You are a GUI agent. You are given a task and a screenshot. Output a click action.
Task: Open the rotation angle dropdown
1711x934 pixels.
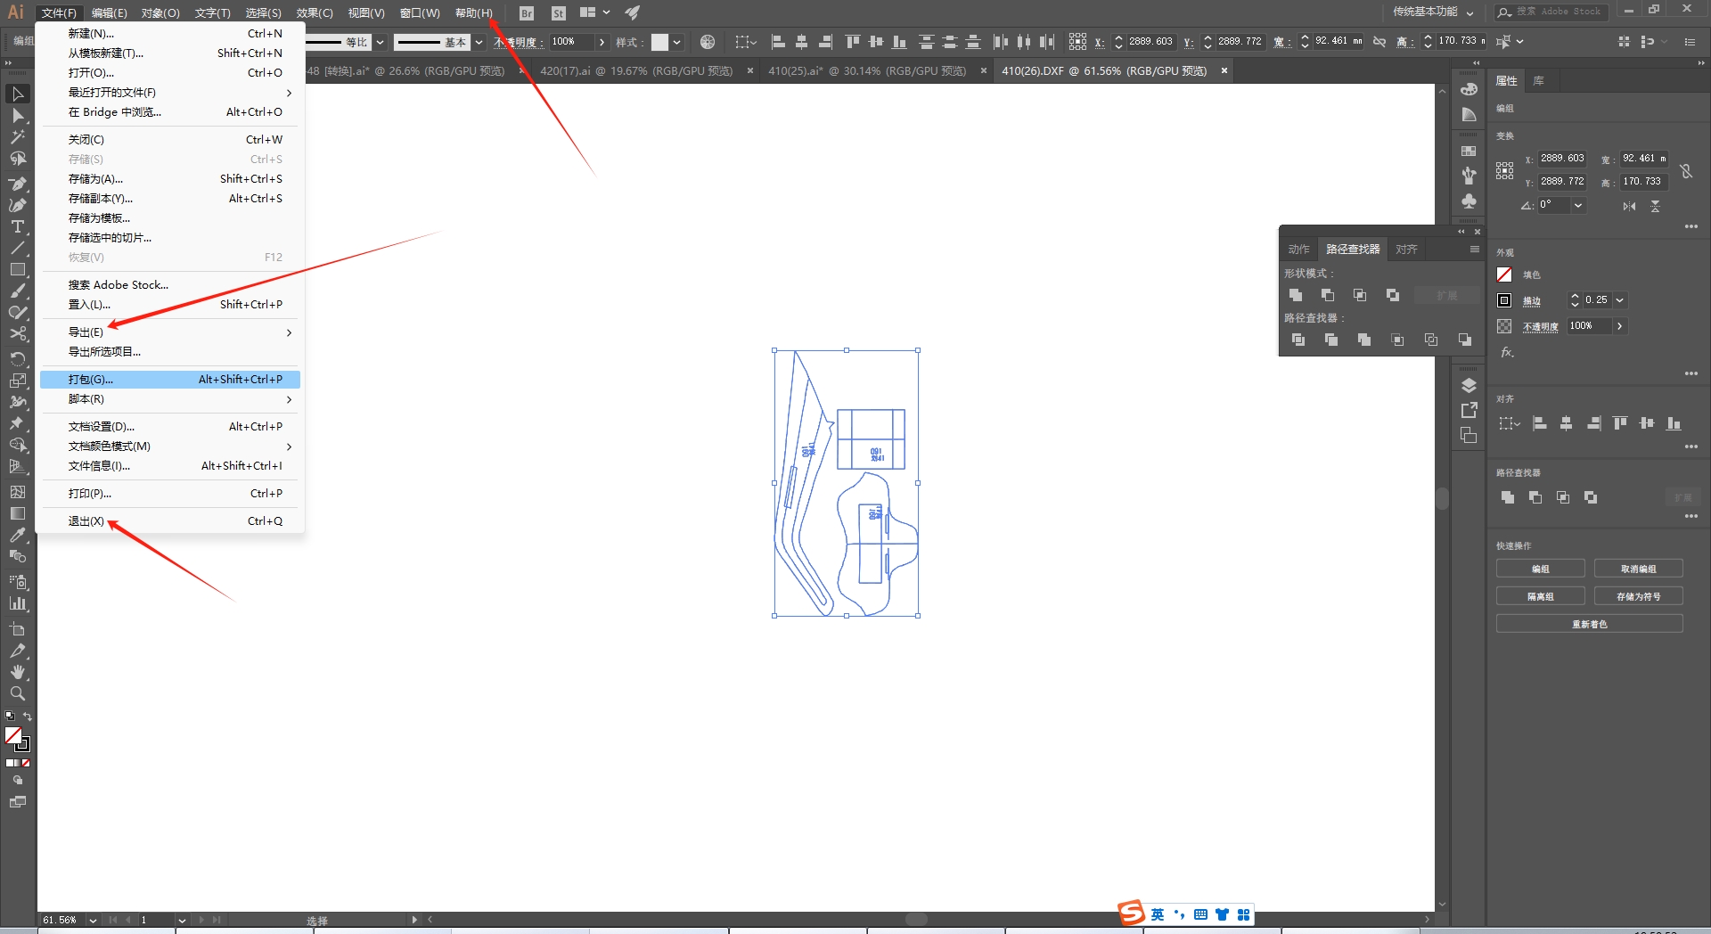tap(1578, 205)
